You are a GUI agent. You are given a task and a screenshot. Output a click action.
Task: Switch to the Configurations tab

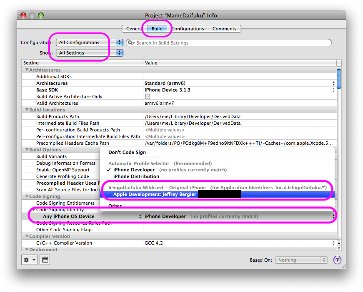click(188, 29)
